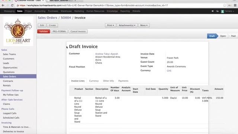Open the GHS currency link
The width and height of the screenshot is (238, 134).
pyautogui.click(x=169, y=71)
